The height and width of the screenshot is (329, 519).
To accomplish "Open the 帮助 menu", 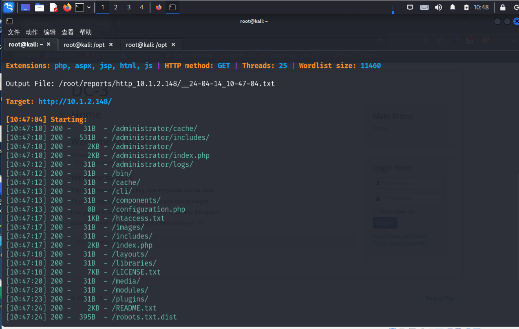I will (86, 32).
